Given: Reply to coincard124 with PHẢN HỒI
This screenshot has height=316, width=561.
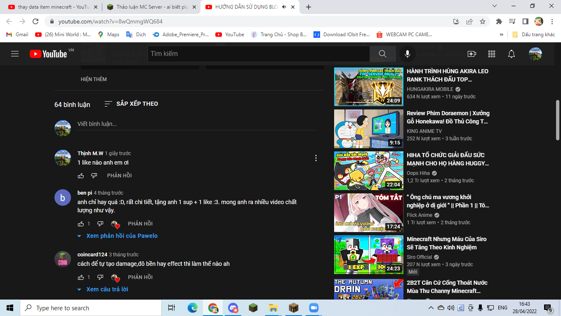Looking at the screenshot, I should 140,277.
